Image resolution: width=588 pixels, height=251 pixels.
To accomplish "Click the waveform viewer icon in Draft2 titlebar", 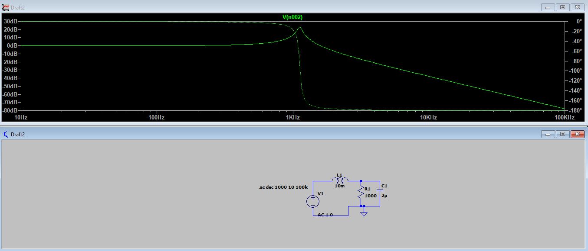I will coord(5,7).
